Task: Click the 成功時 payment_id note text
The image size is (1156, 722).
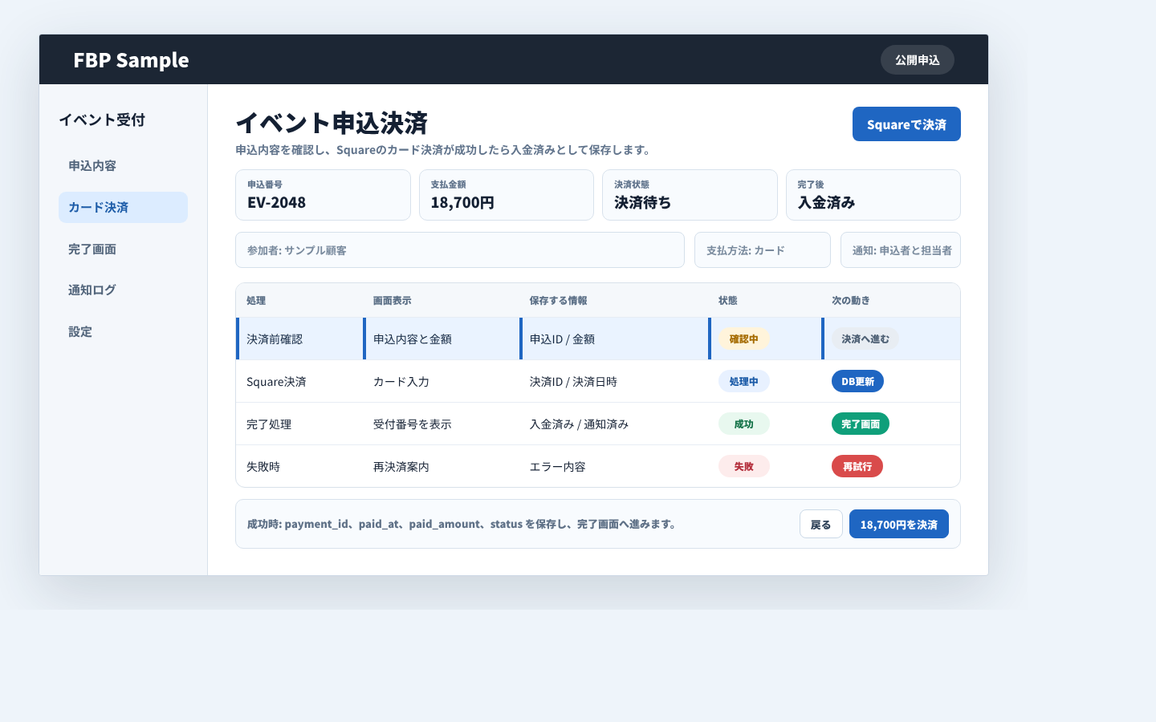Action: coord(463,524)
